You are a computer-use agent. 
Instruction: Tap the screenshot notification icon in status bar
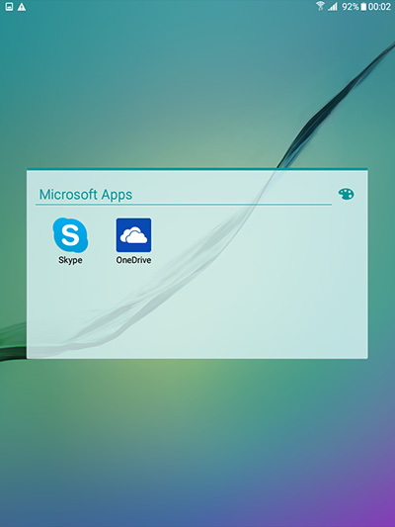[10, 7]
